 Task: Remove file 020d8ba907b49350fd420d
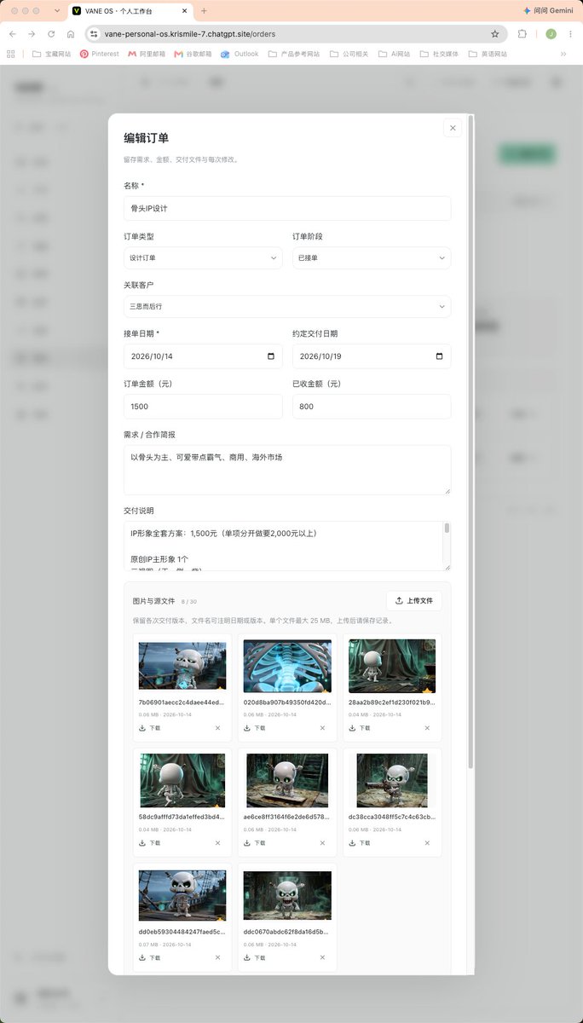point(322,728)
